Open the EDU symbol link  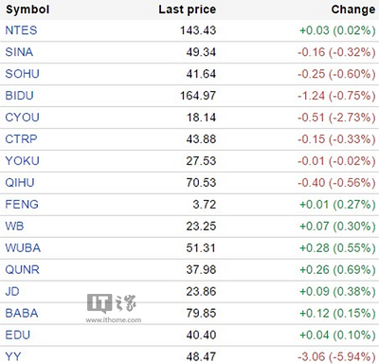tap(18, 335)
